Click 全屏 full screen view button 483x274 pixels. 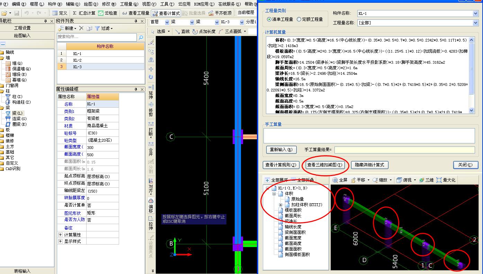340,180
